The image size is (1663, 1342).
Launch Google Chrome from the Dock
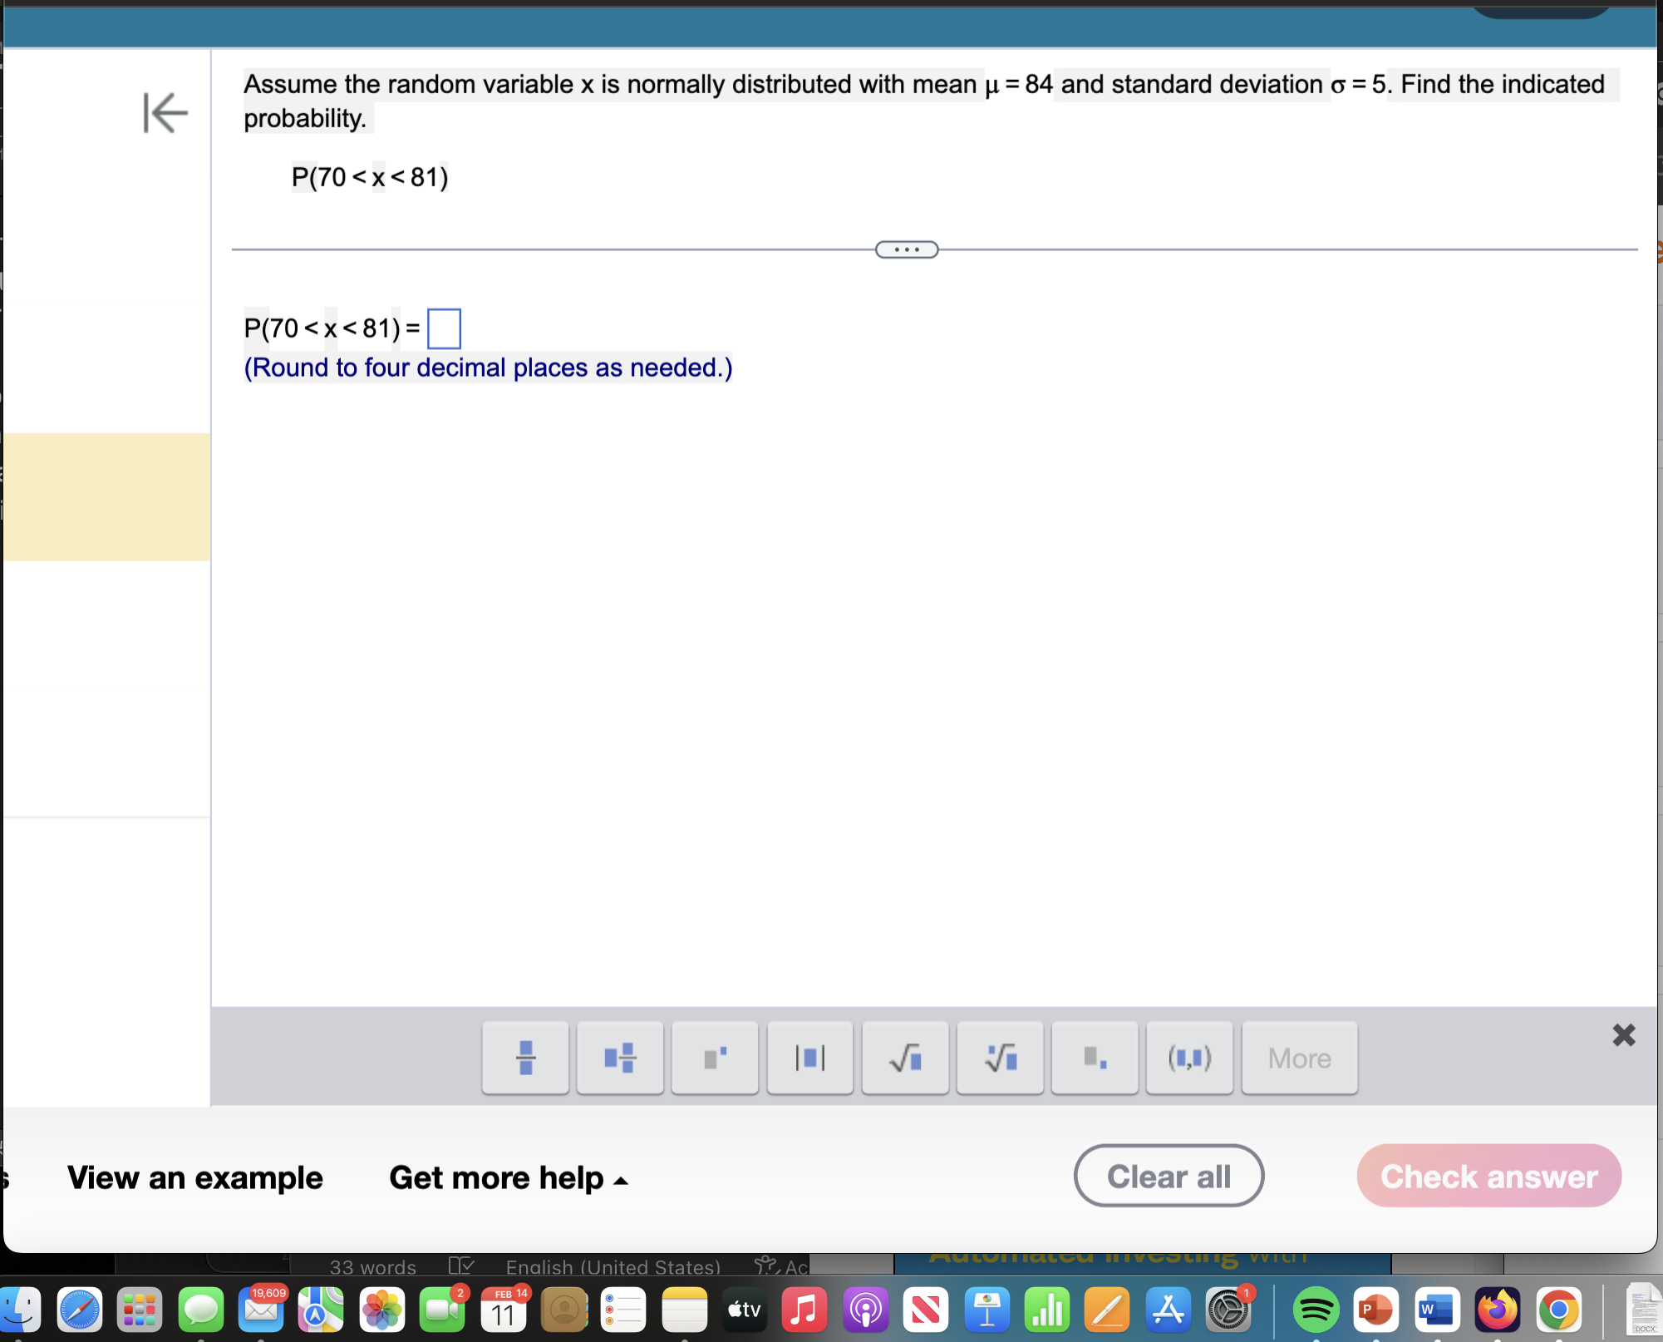tap(1557, 1310)
